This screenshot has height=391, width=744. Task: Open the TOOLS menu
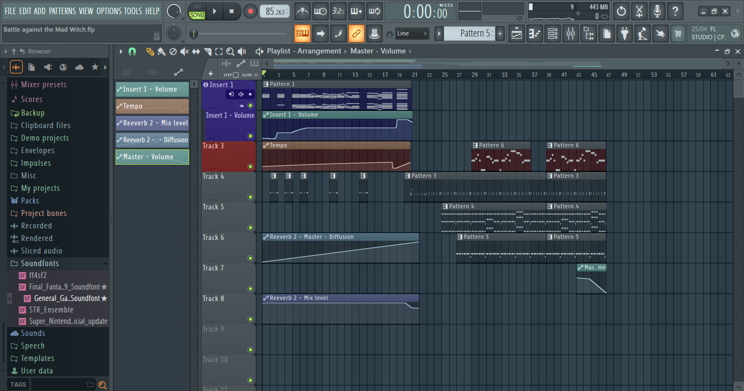coord(133,11)
